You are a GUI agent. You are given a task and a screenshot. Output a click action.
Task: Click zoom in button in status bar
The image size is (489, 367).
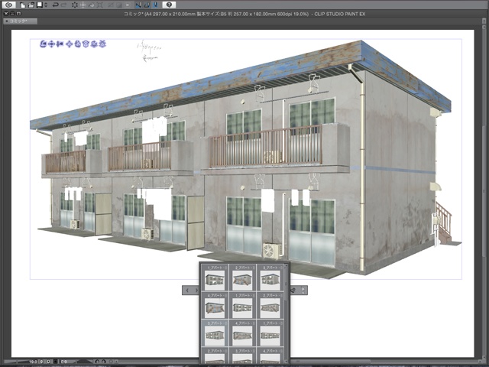click(48, 362)
